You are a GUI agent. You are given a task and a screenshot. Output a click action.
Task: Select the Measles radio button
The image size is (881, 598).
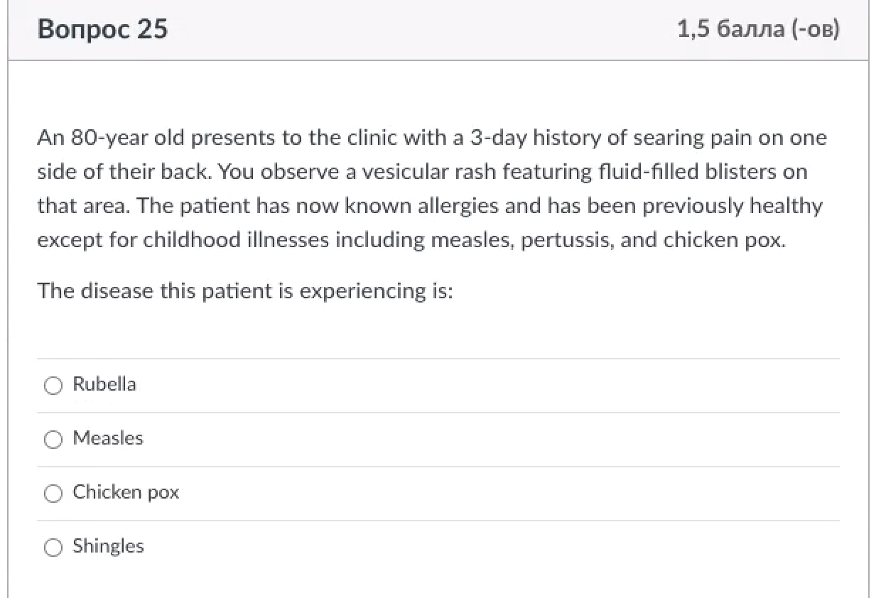53,440
